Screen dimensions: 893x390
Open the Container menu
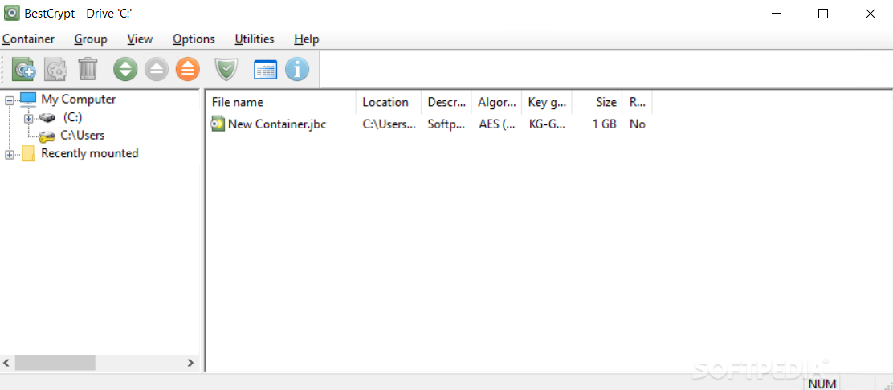tap(28, 39)
